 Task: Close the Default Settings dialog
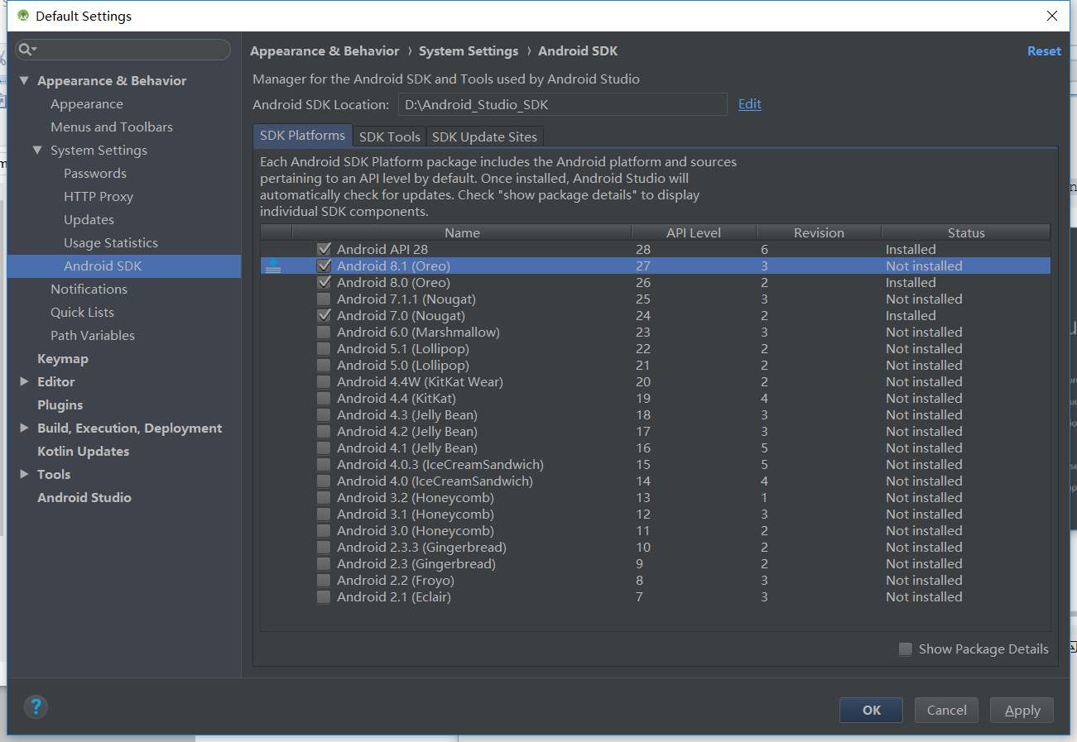(1052, 16)
